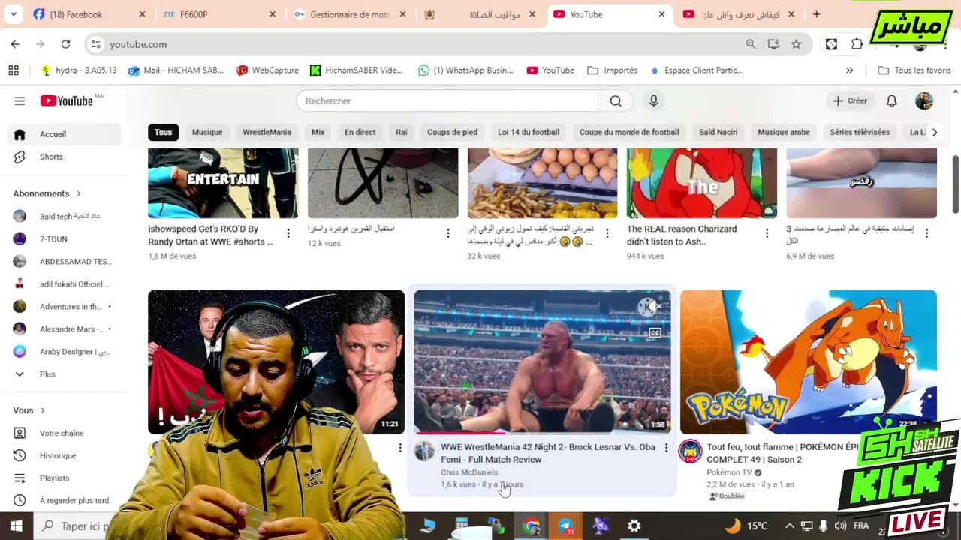Open options for Charizard short
Screen dimensions: 961x540
(x=767, y=233)
